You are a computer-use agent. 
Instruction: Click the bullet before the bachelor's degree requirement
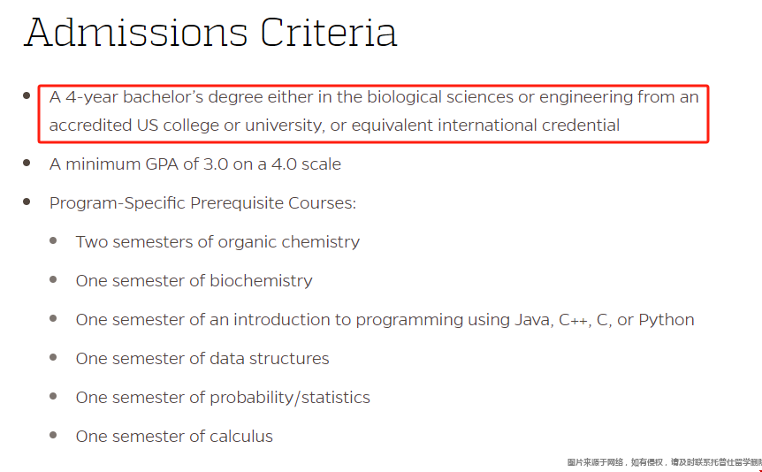[27, 95]
